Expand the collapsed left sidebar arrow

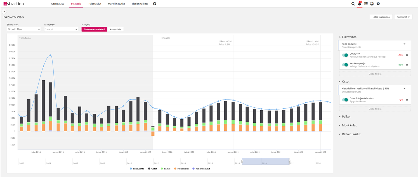[x=4, y=11]
